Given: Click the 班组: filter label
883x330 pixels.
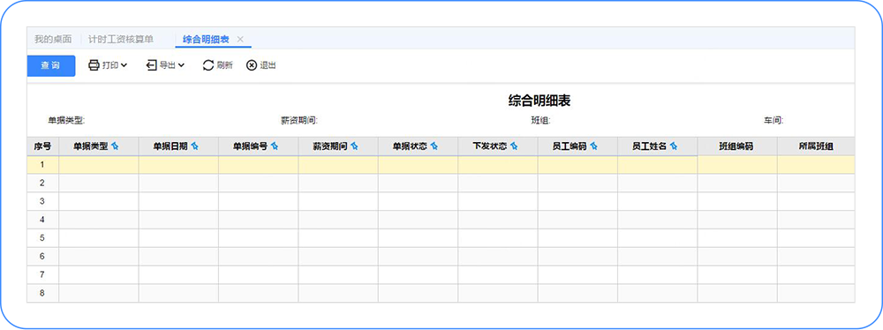Looking at the screenshot, I should 540,121.
